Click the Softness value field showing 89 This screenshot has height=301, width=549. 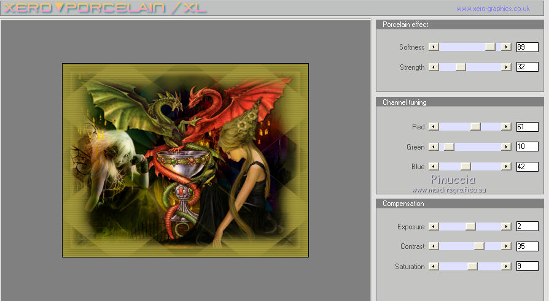(528, 47)
